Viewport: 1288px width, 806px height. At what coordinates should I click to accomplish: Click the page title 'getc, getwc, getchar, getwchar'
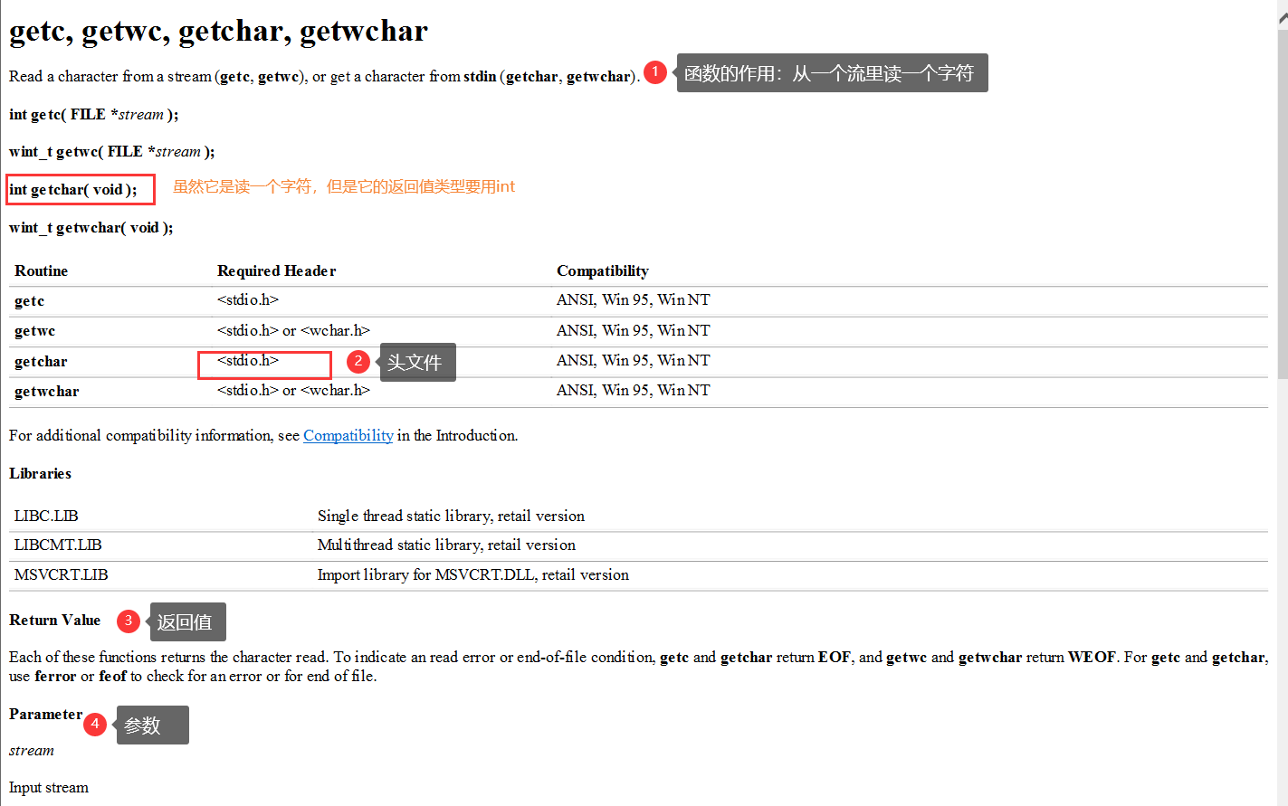(x=218, y=31)
